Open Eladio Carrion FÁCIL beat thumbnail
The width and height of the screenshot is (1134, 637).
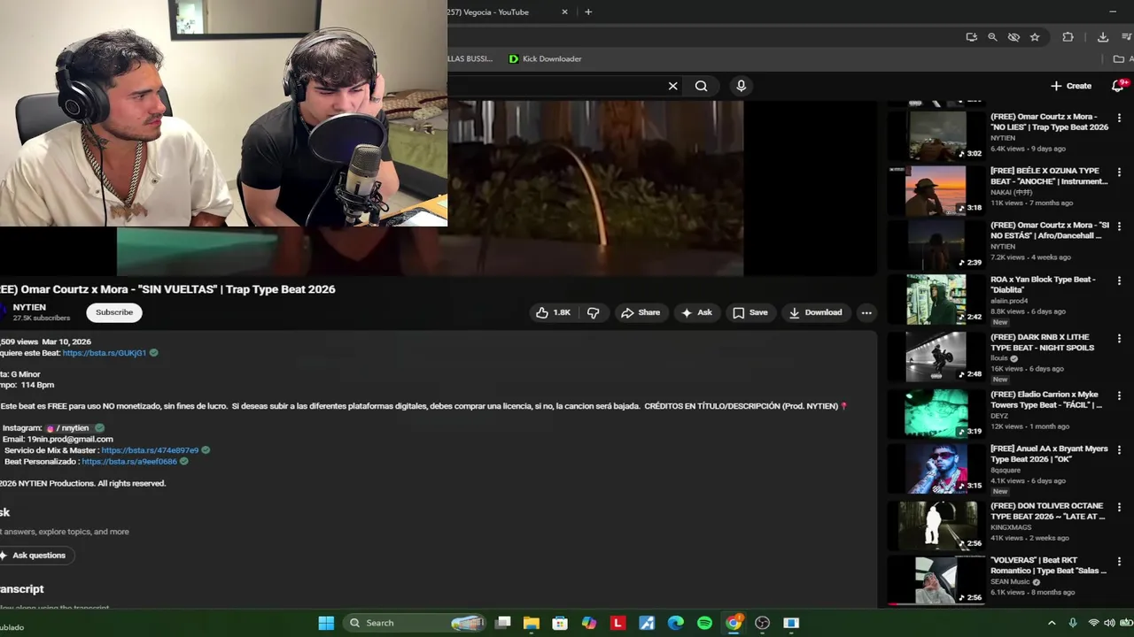(x=936, y=412)
